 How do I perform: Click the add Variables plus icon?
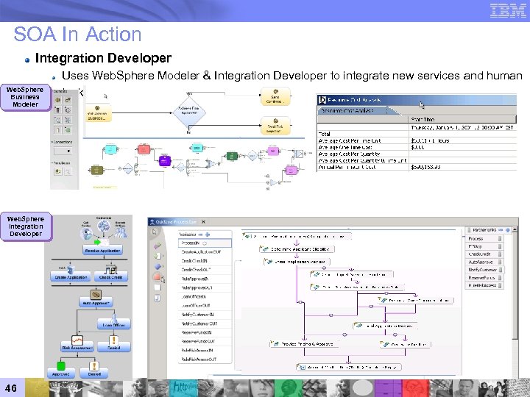click(208, 235)
